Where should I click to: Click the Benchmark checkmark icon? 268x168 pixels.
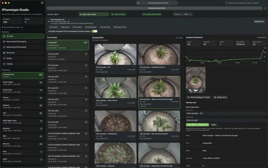tap(4, 53)
